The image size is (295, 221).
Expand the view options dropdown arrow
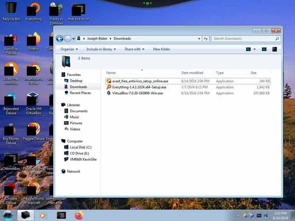pyautogui.click(x=255, y=49)
